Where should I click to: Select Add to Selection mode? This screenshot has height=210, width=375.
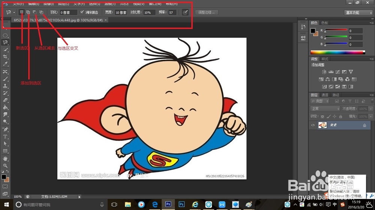[x=28, y=12]
